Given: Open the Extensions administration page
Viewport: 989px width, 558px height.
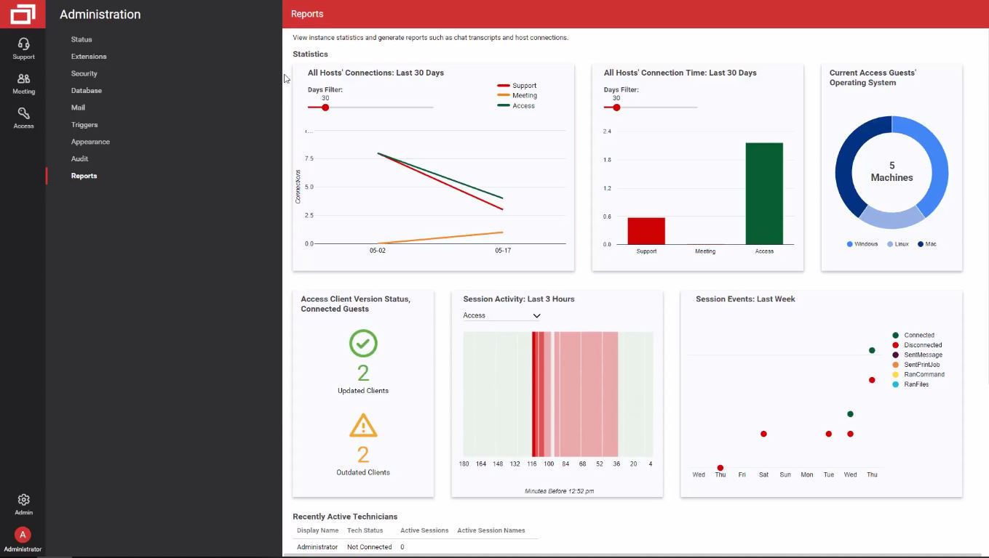Looking at the screenshot, I should click(89, 57).
